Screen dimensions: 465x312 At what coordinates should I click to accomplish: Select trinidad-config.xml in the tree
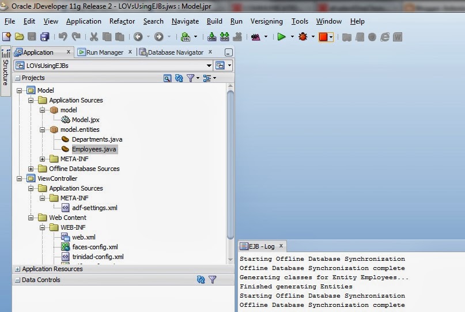point(98,257)
